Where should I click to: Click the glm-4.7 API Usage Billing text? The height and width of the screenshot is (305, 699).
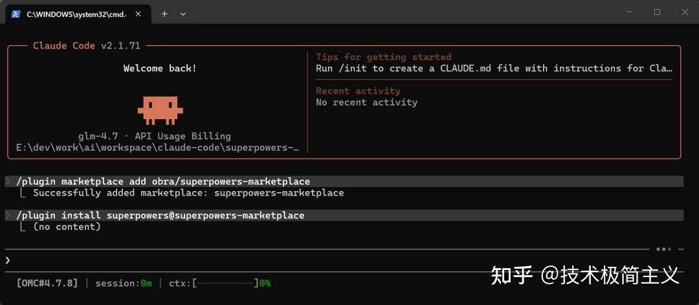pos(154,137)
